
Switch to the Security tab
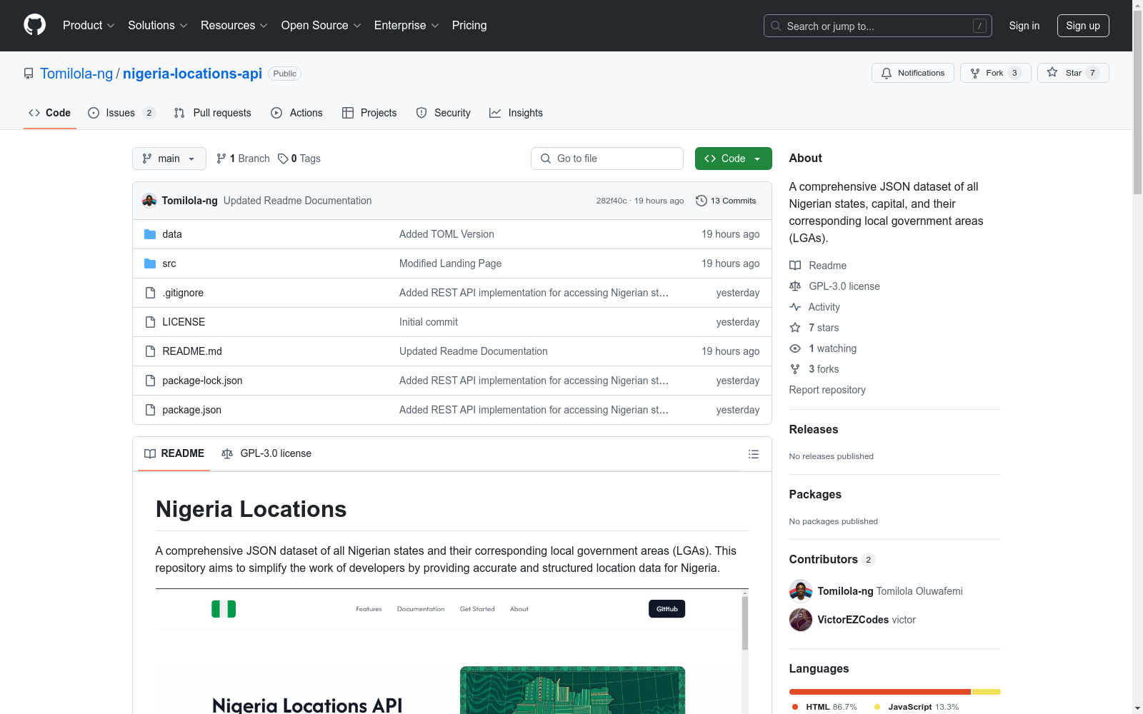(444, 113)
